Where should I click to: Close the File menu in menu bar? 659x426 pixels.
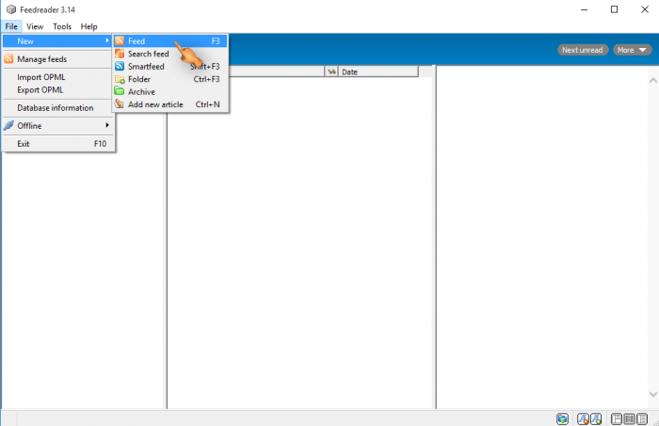click(x=11, y=26)
